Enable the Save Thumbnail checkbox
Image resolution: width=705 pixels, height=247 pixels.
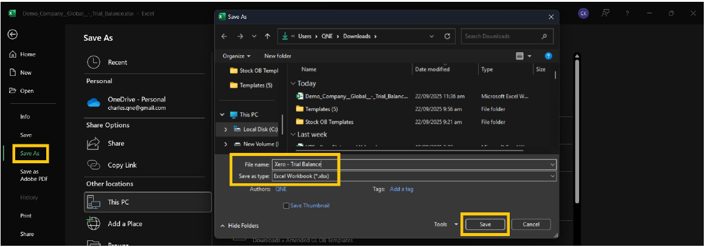[286, 206]
